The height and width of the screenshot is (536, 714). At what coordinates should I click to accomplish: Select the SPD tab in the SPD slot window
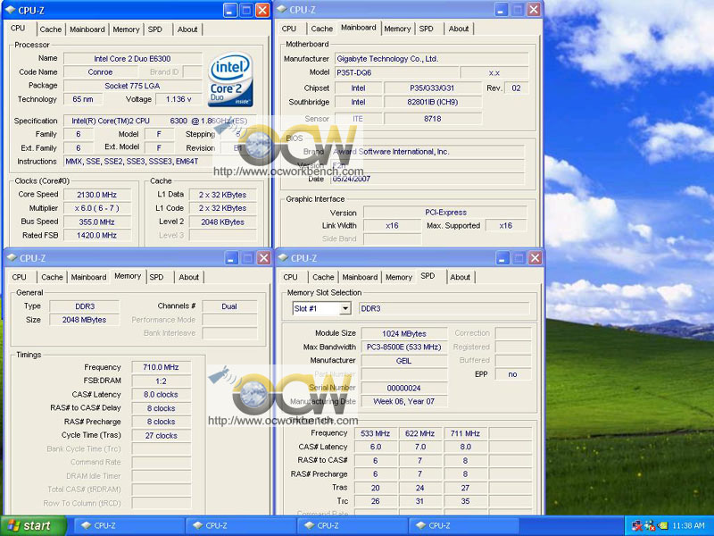coord(428,276)
